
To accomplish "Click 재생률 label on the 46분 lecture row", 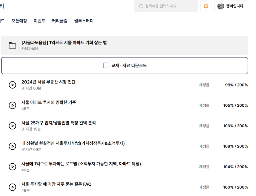I will click(204, 105).
